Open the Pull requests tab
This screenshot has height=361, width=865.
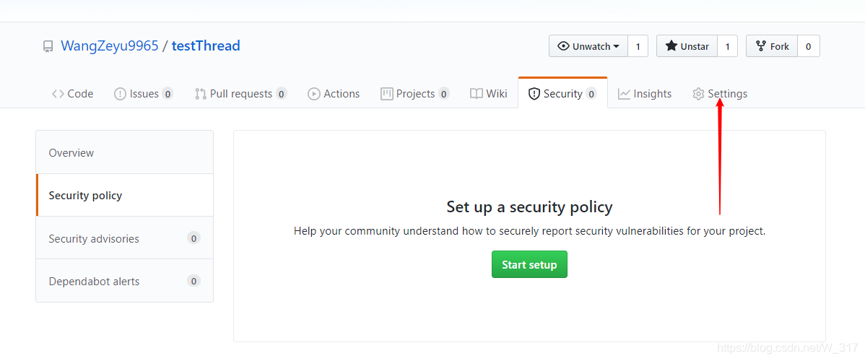point(240,94)
